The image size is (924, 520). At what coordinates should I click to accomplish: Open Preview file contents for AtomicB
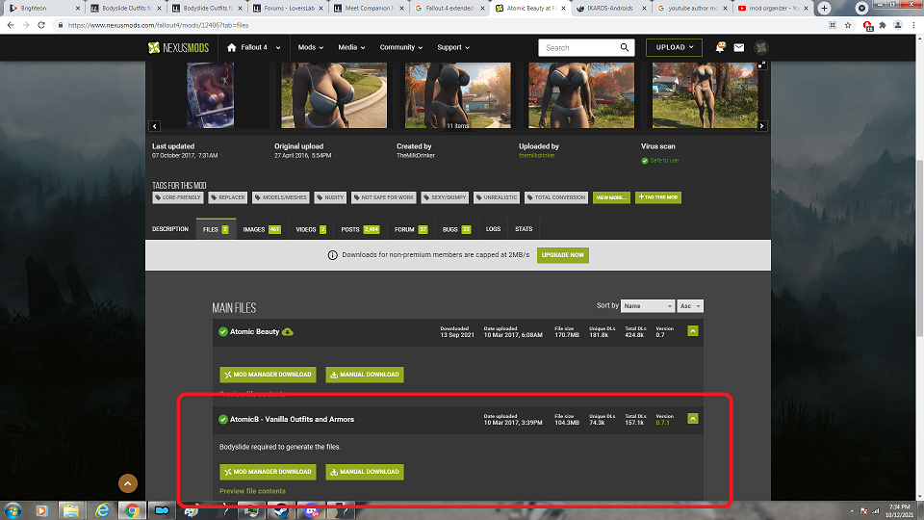252,491
